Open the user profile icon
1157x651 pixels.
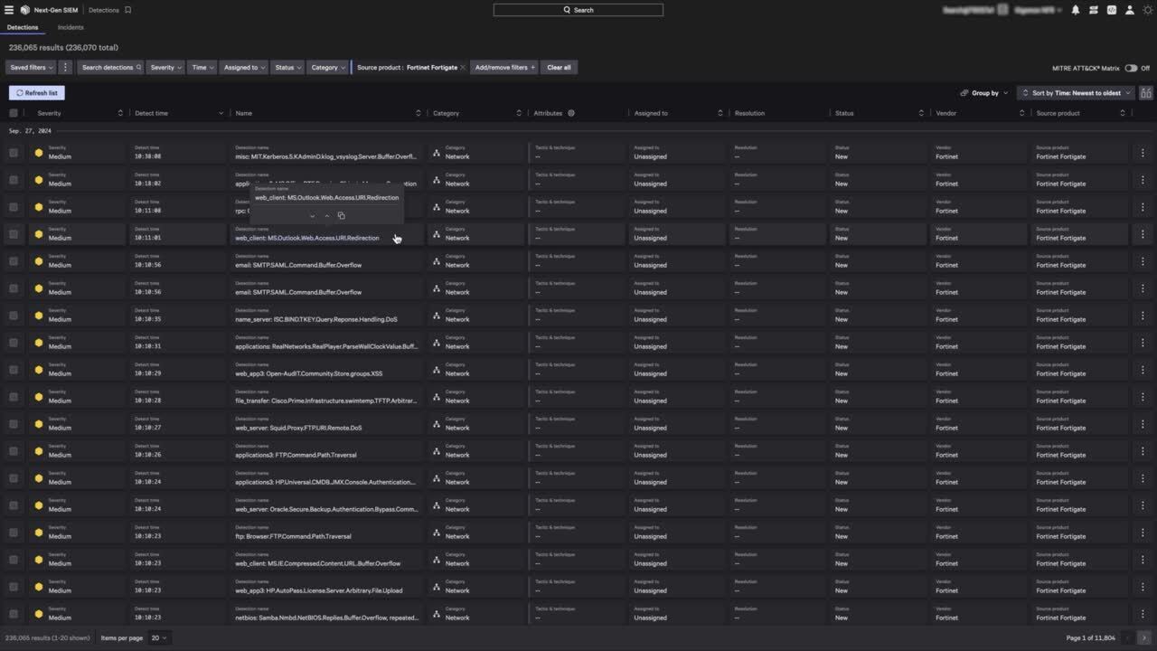1130,10
